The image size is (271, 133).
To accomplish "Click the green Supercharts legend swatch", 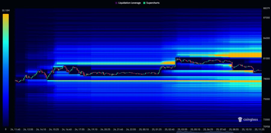I will [144, 3].
